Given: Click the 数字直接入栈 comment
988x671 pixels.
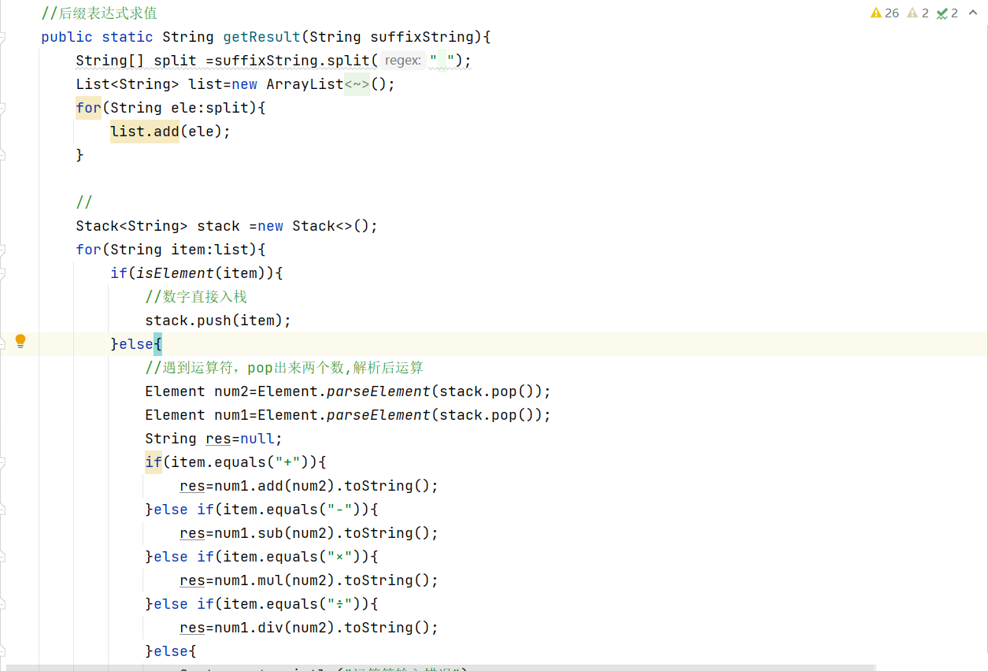Looking at the screenshot, I should click(197, 297).
